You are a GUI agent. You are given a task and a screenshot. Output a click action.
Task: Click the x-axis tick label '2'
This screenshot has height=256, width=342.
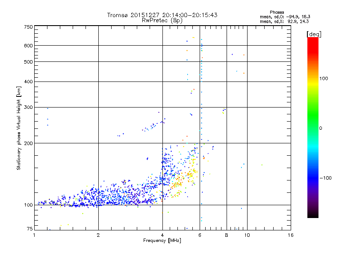pyautogui.click(x=98, y=235)
